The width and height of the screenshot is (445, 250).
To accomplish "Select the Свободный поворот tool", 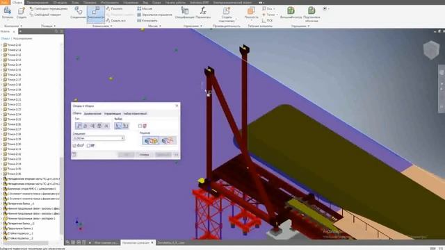I will [x=45, y=15].
